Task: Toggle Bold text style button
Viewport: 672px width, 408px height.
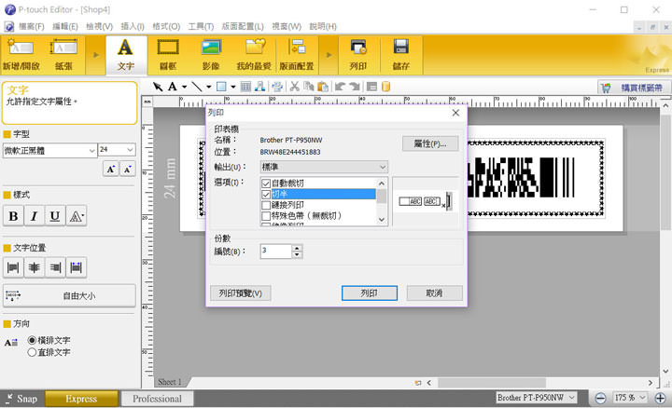Action: (x=14, y=216)
